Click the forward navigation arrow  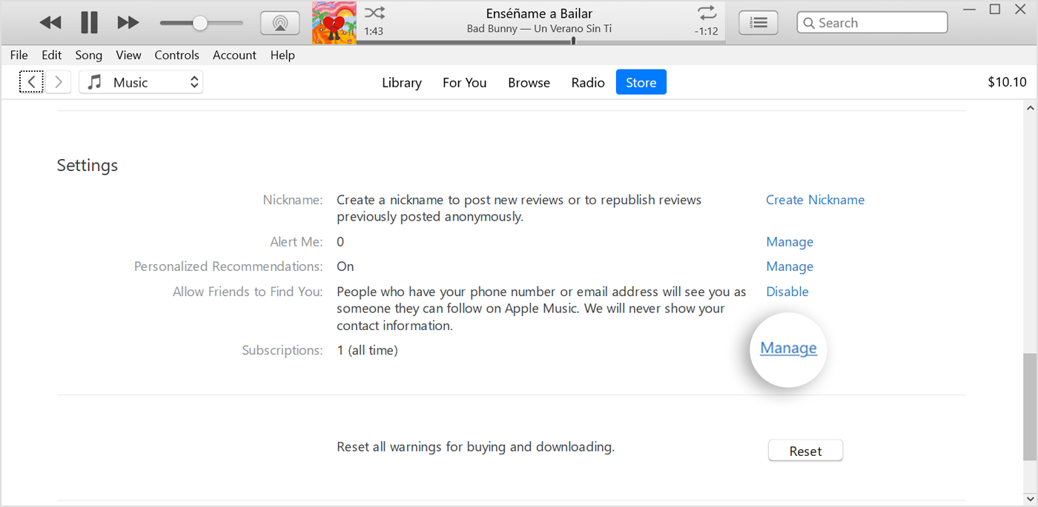point(58,81)
